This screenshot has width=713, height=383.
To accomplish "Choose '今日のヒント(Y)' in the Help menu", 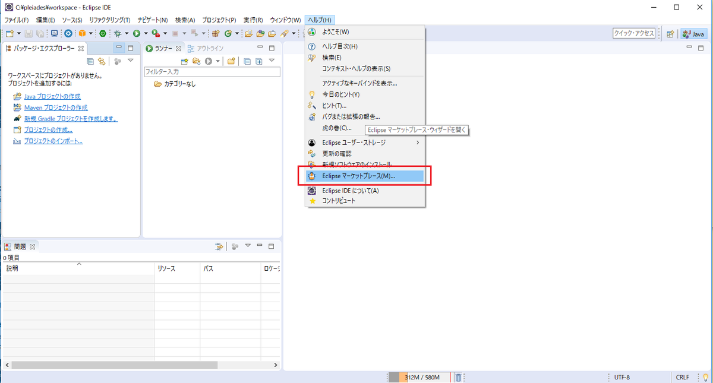I will point(364,94).
